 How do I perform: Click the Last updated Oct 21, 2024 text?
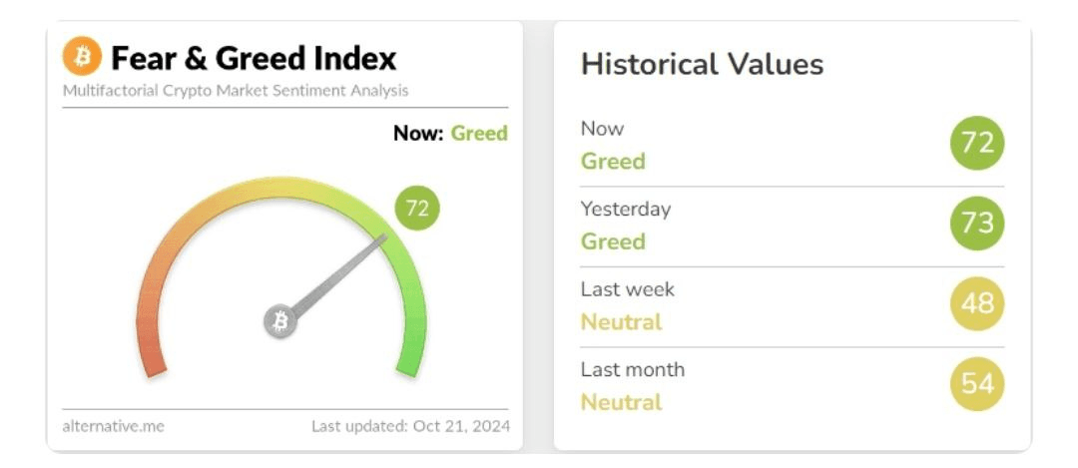[411, 426]
